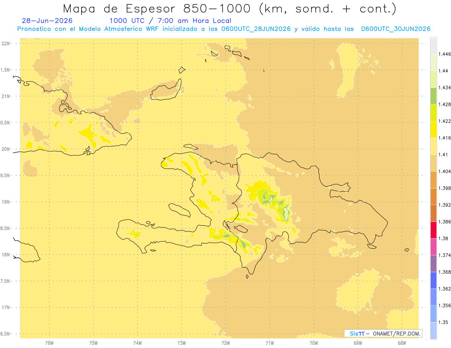Screen dimensions: 451x348
Task: Click the 74W longitude label
Action: point(138,343)
